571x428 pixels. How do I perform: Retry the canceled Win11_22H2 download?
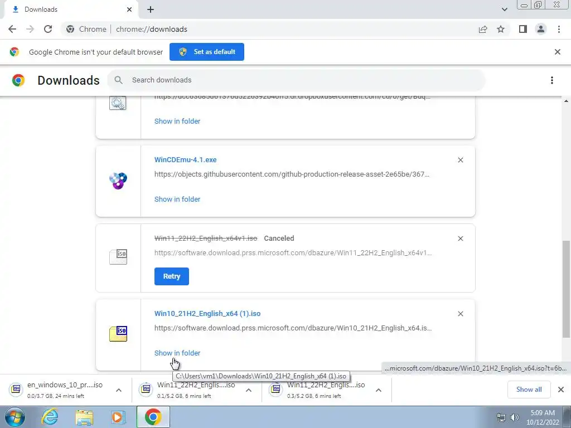click(x=172, y=276)
